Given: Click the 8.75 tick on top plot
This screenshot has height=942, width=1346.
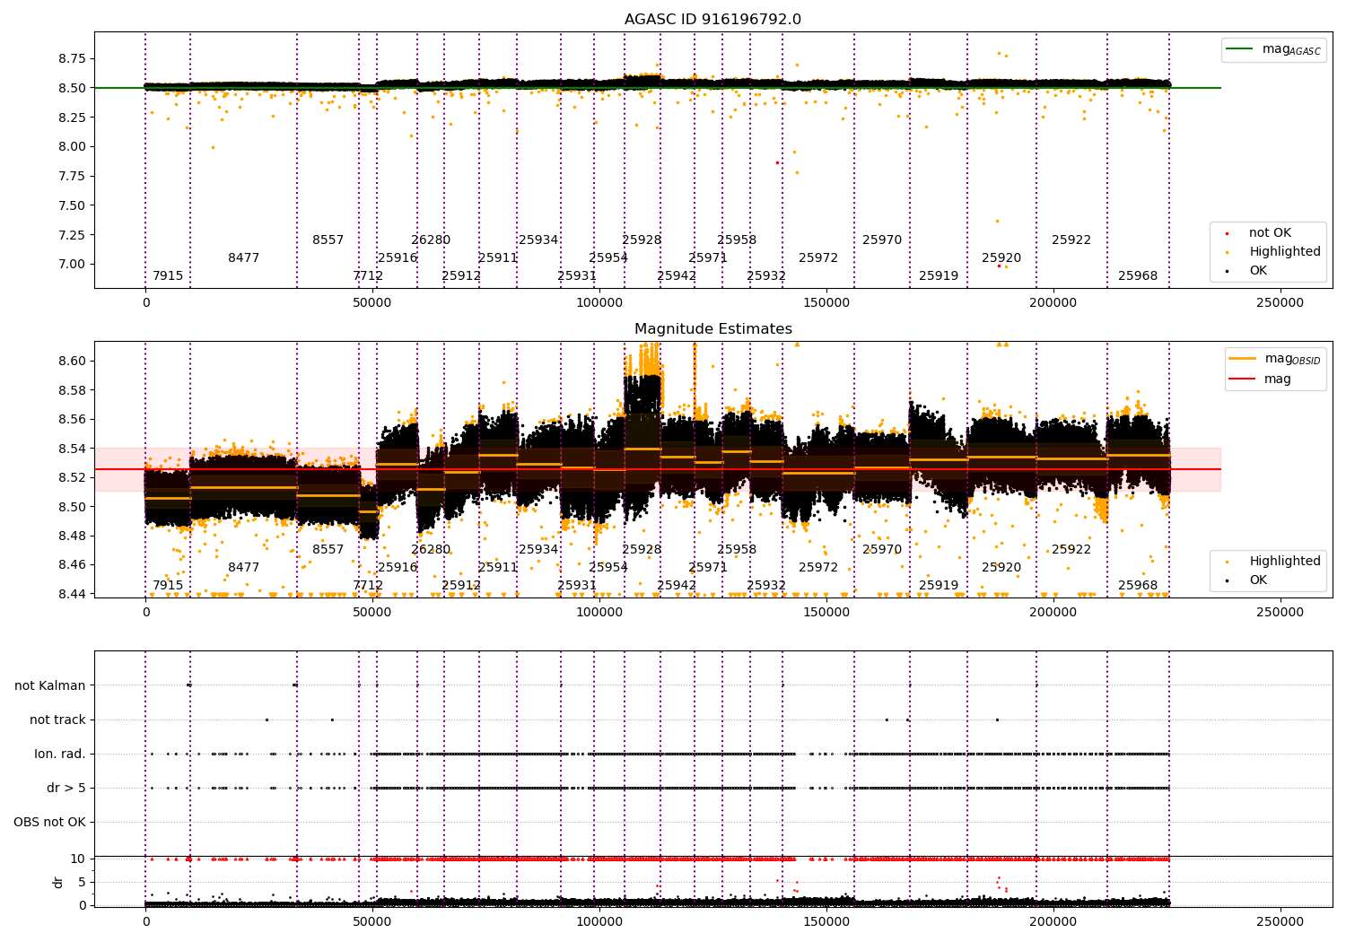Looking at the screenshot, I should coord(71,58).
